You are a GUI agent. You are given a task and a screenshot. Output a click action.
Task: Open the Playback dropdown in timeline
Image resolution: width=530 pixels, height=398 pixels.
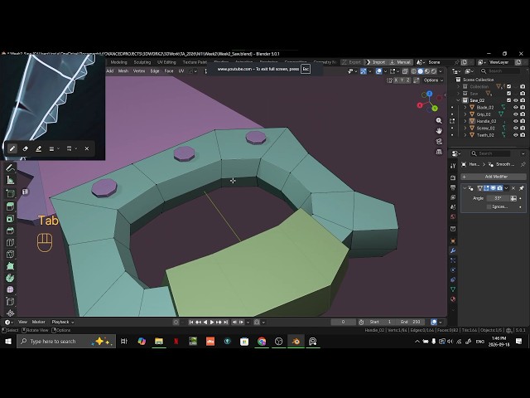(63, 322)
